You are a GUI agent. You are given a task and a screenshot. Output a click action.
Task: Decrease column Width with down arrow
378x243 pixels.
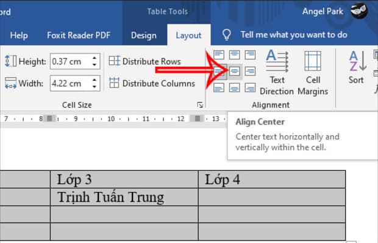click(x=94, y=87)
